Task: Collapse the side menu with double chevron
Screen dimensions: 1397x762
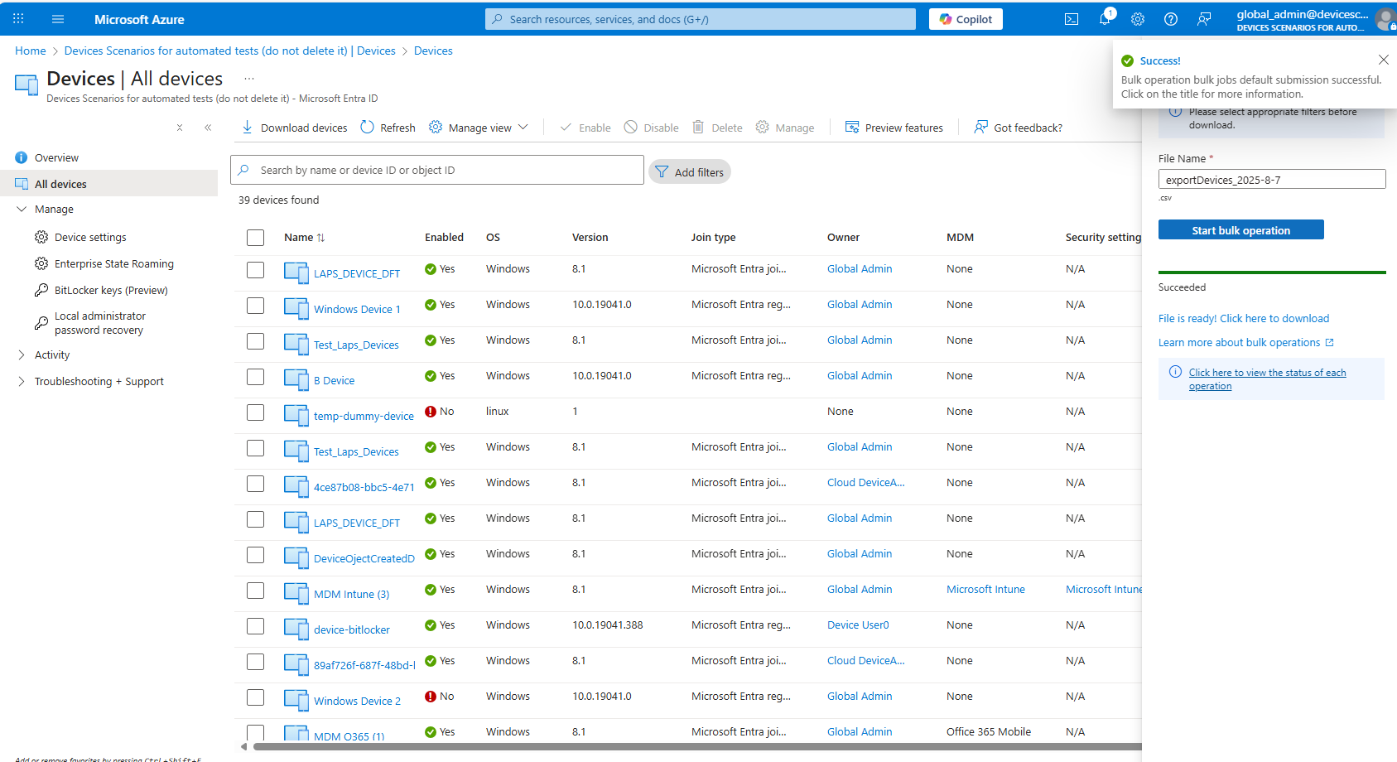Action: tap(208, 128)
